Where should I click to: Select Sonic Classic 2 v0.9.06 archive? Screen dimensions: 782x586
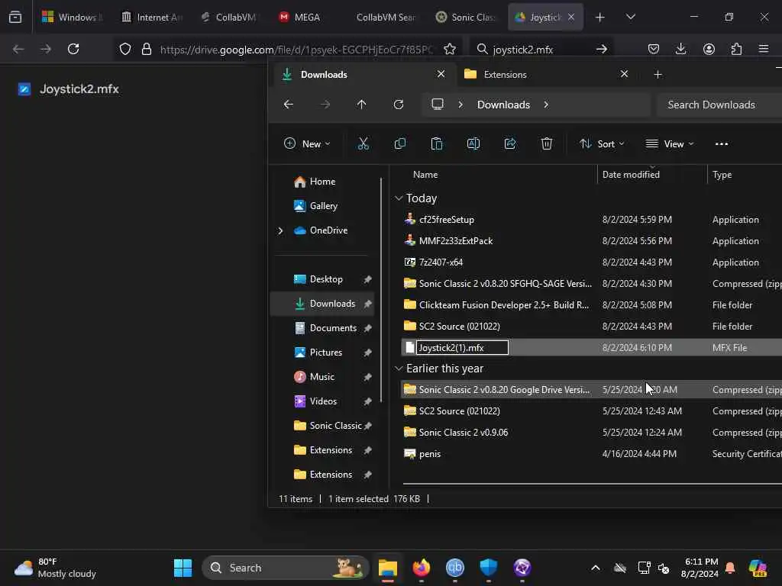pyautogui.click(x=464, y=433)
